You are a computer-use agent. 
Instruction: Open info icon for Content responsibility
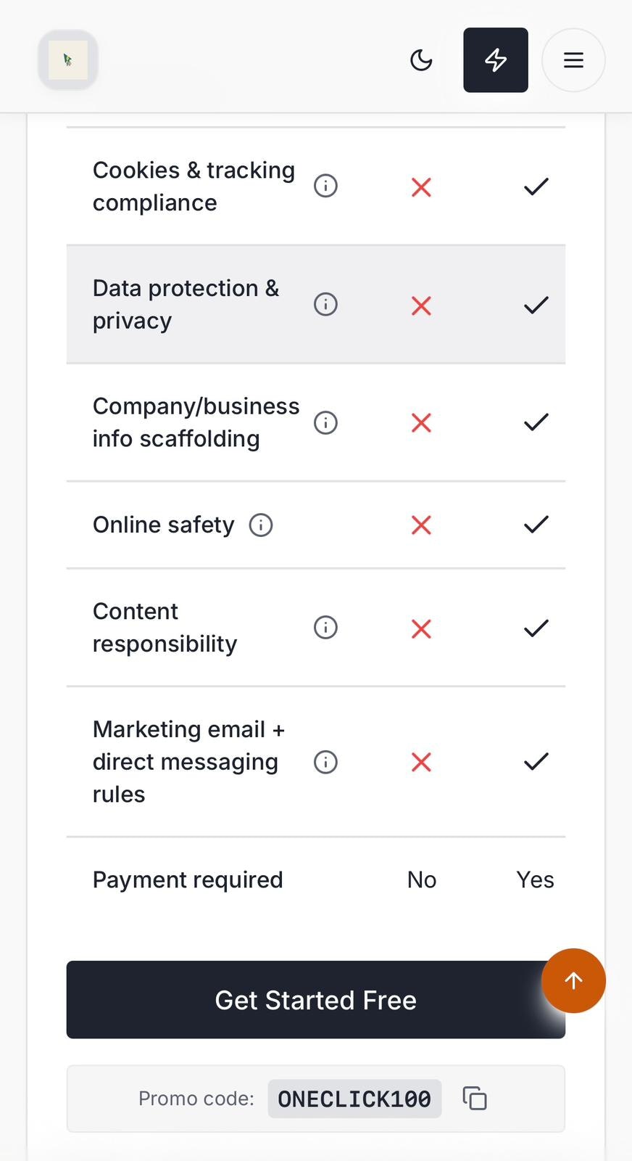click(325, 628)
